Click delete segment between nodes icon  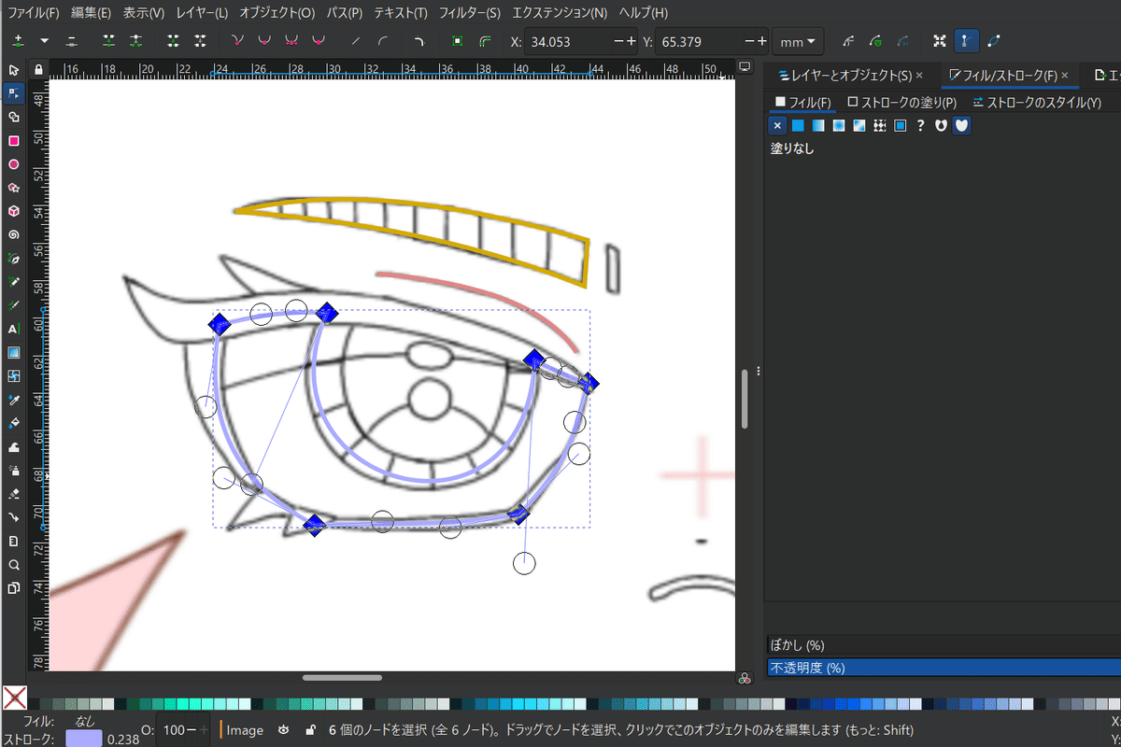[201, 41]
